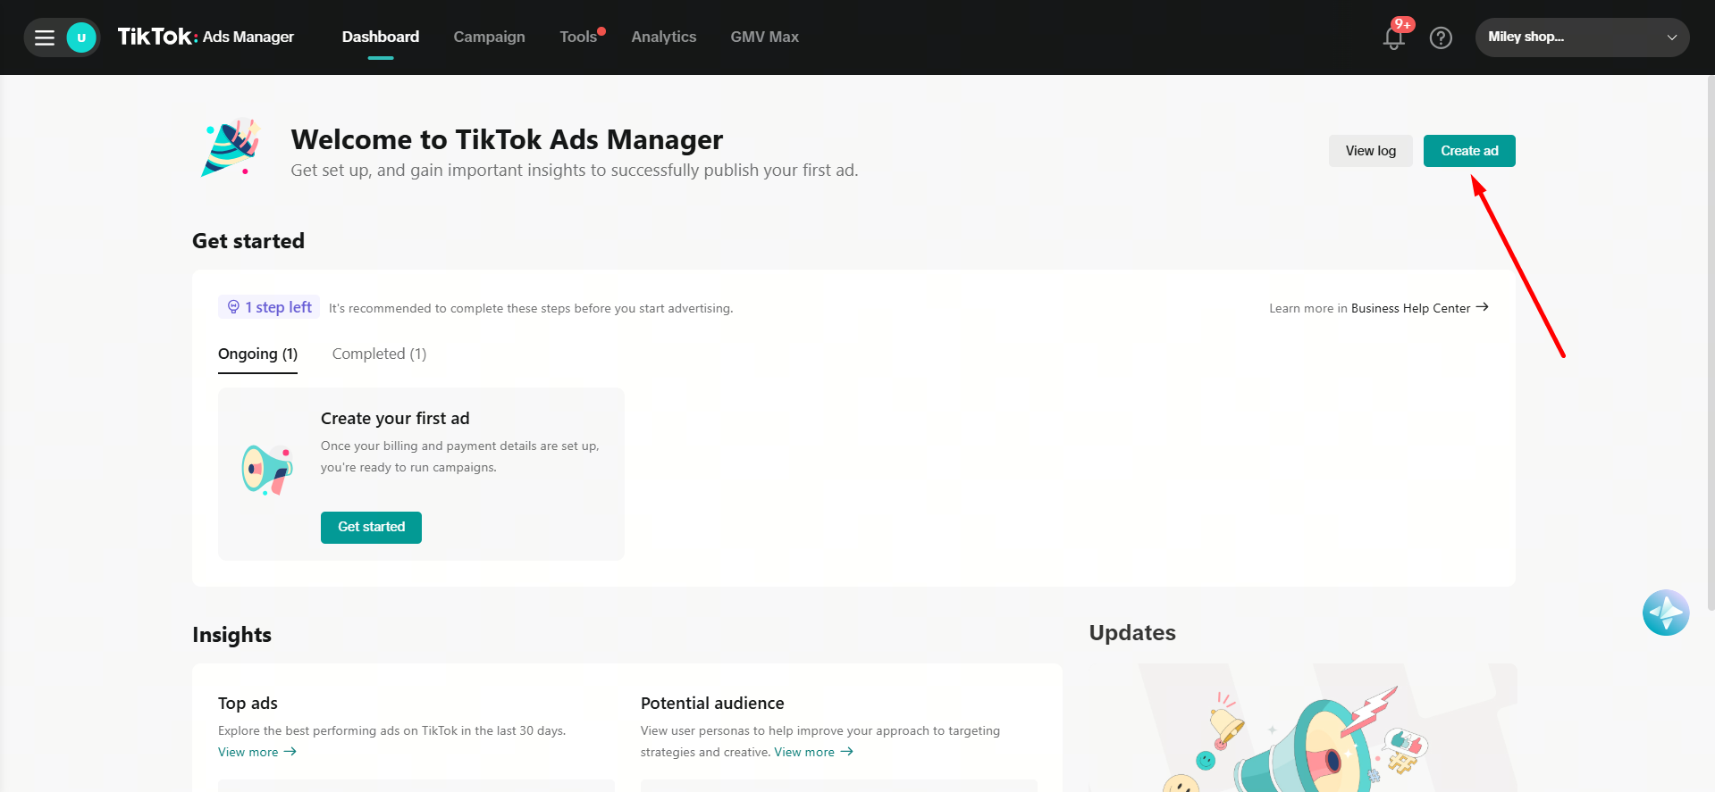Click the TikTok Ads Manager logo

[x=206, y=37]
